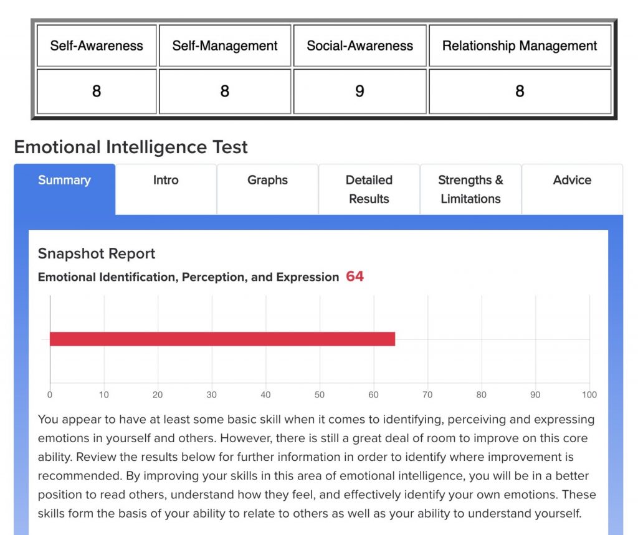Click the Snapshot Report heading
Screen dimensions: 638x535
(97, 253)
